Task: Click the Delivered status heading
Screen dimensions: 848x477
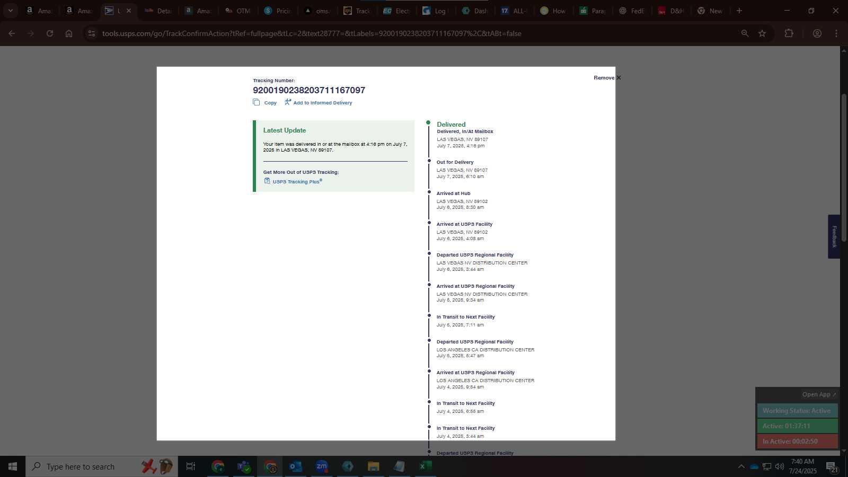Action: pos(451,125)
